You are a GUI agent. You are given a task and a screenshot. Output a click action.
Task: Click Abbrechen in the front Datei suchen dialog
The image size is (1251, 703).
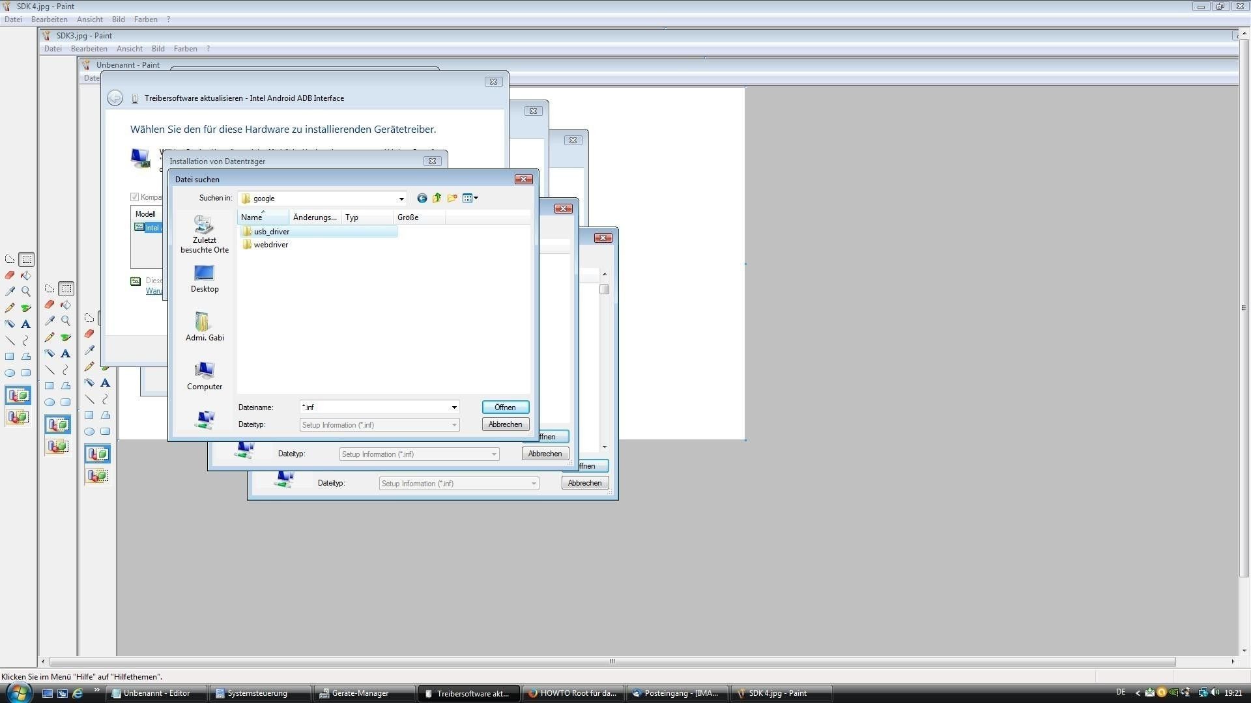(506, 424)
